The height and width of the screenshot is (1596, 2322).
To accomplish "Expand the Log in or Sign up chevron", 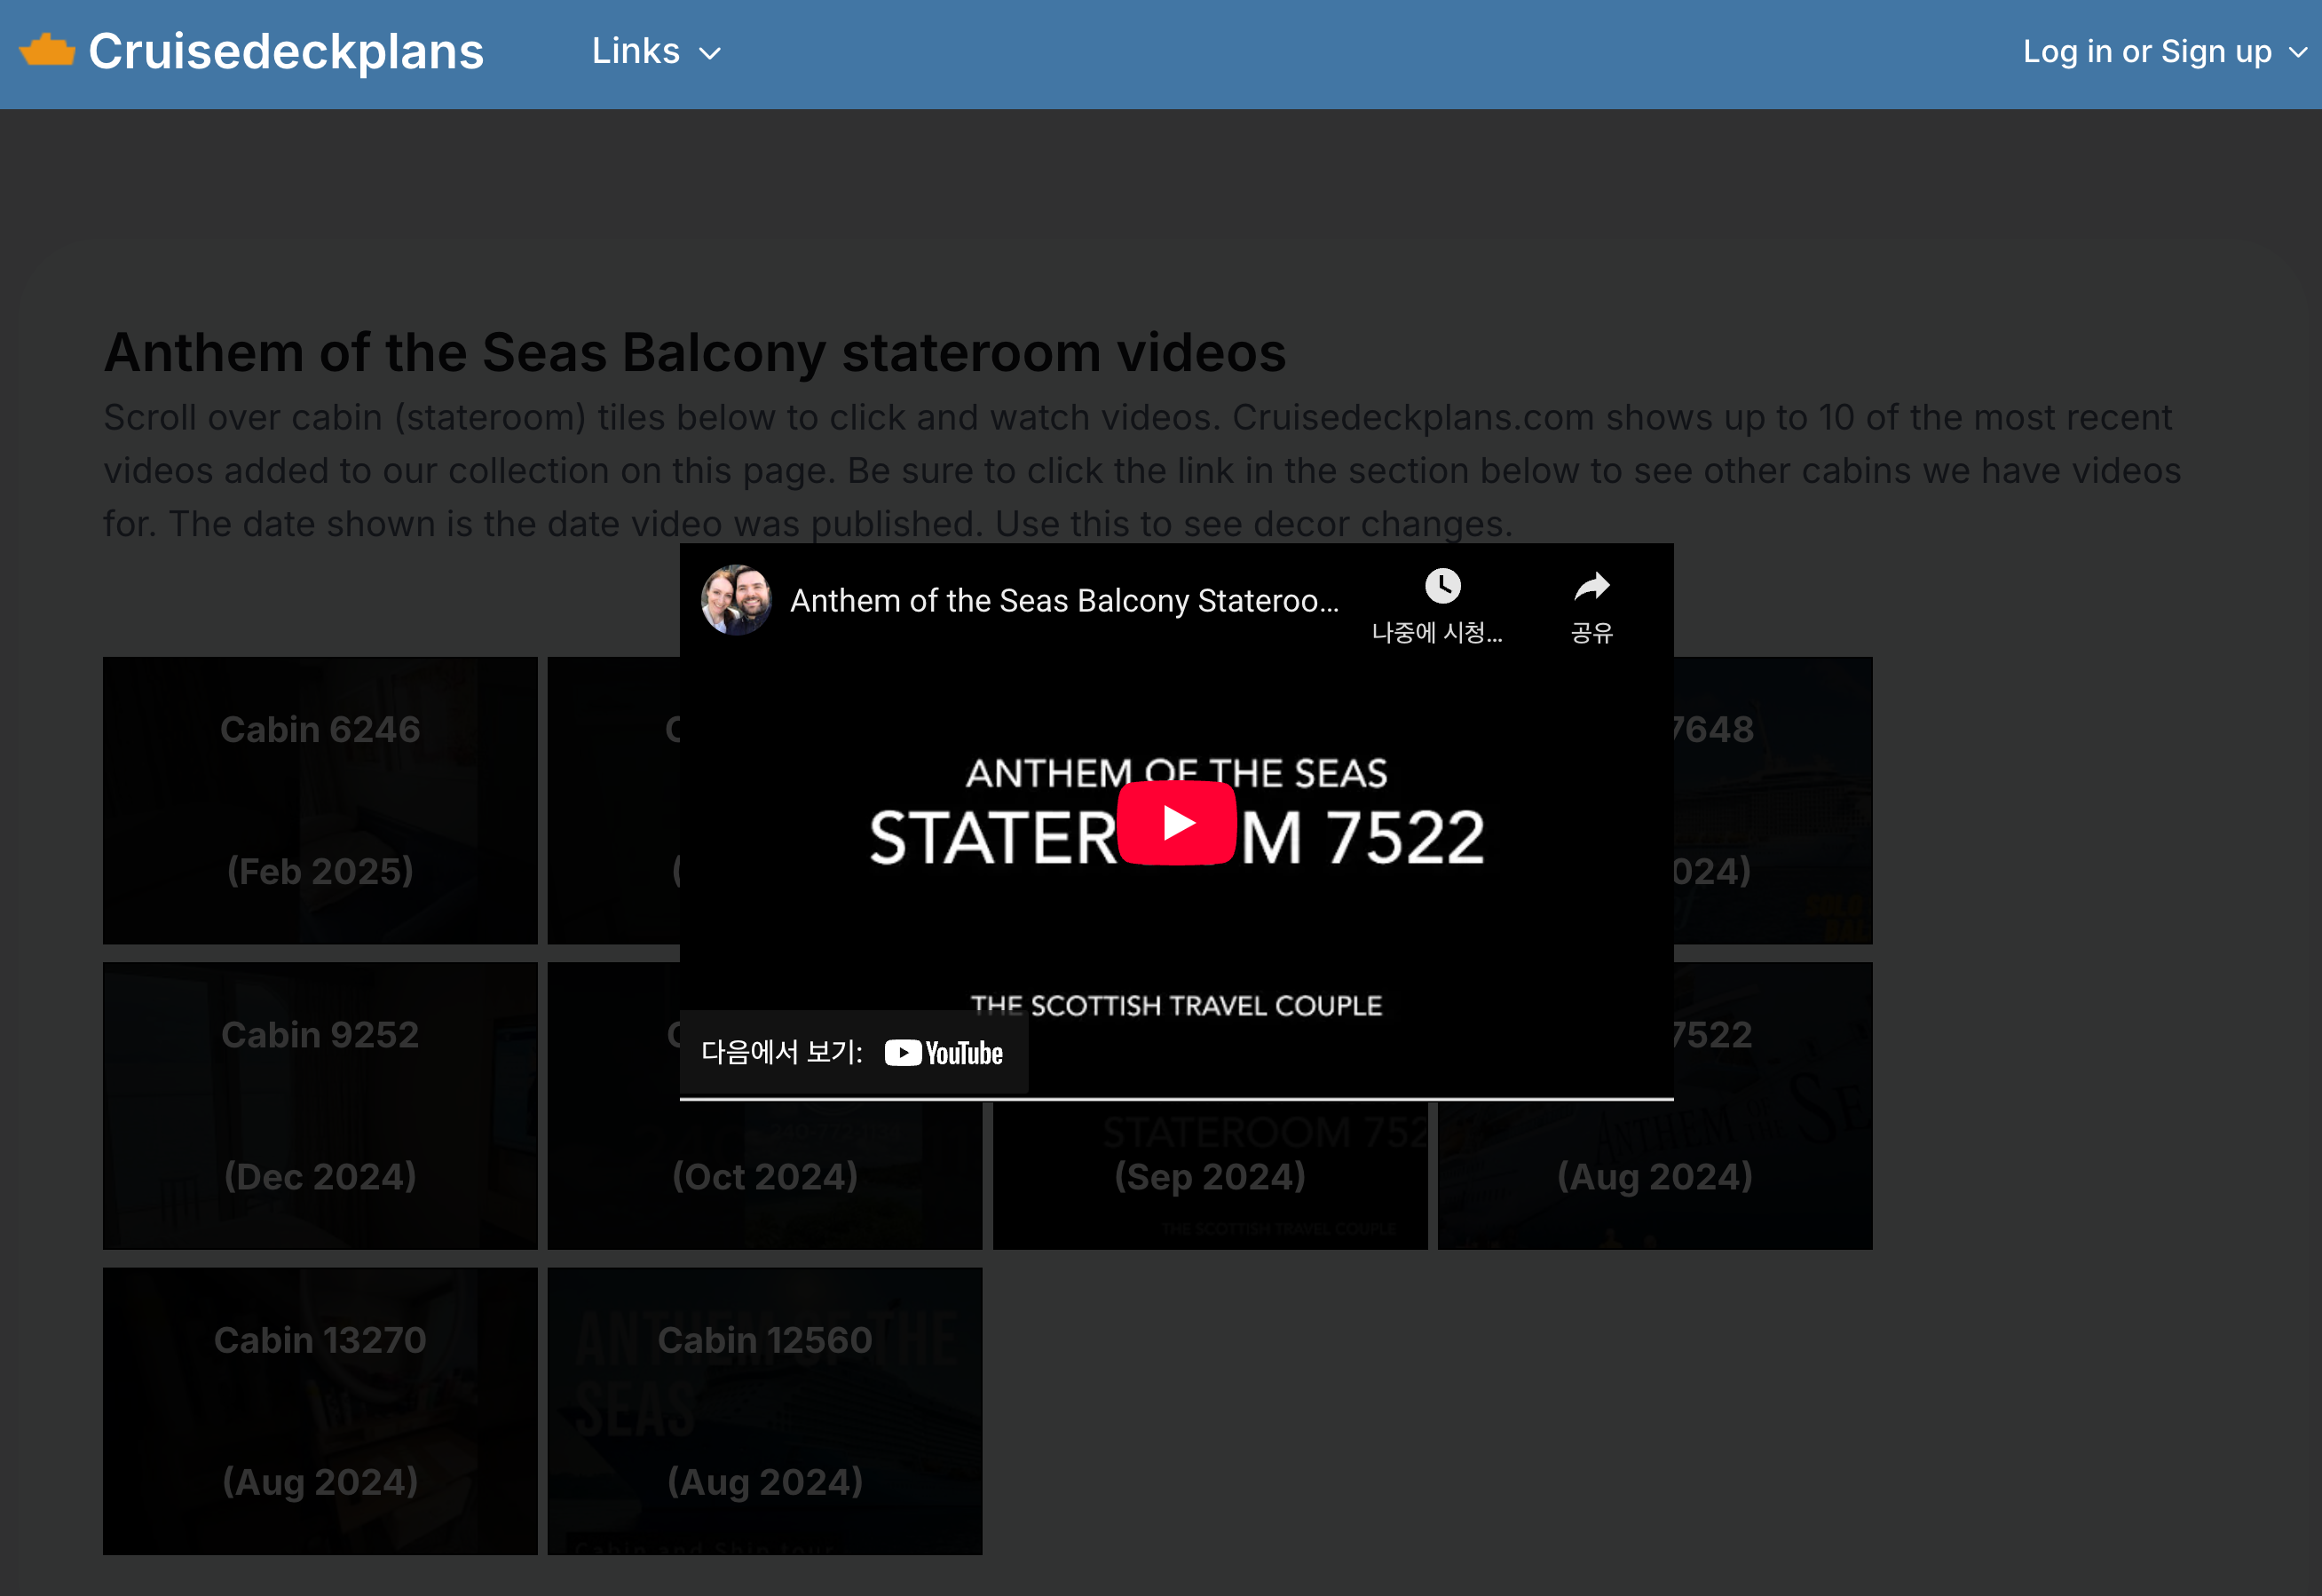I will click(x=2297, y=53).
